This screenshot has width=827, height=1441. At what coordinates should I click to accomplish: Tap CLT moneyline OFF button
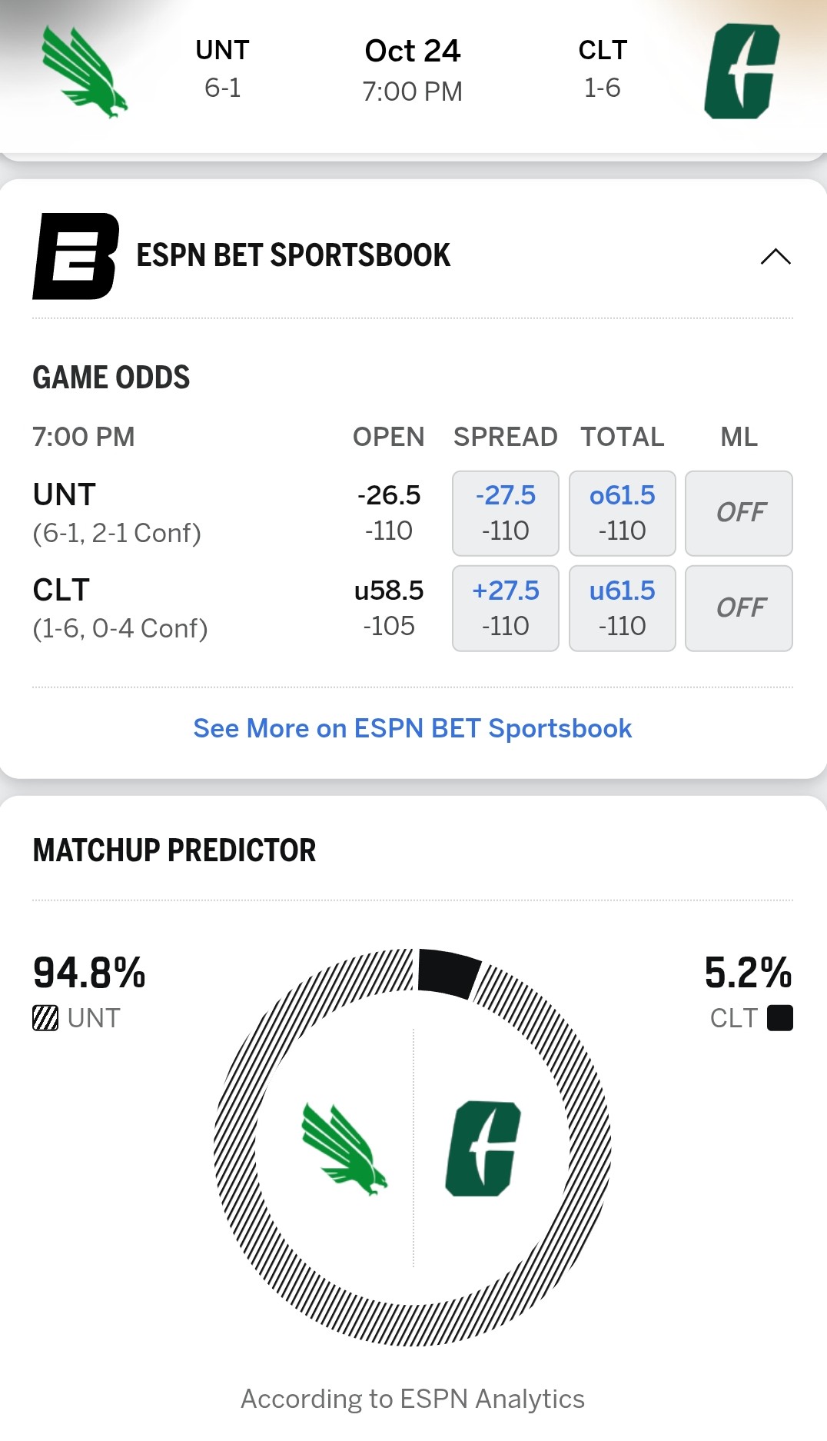tap(739, 608)
